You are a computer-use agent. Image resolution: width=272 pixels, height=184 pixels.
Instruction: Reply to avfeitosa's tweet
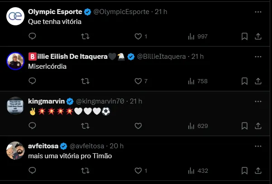(x=32, y=170)
